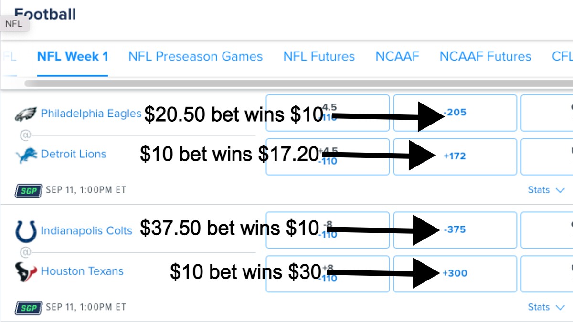This screenshot has height=322, width=573.
Task: Click the NFL badge near the Football header
Action: coord(14,24)
